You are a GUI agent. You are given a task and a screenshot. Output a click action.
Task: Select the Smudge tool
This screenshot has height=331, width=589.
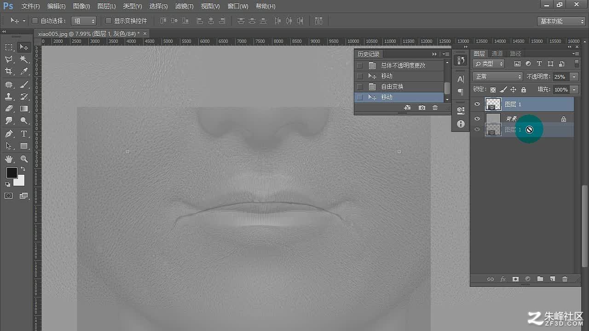[9, 120]
